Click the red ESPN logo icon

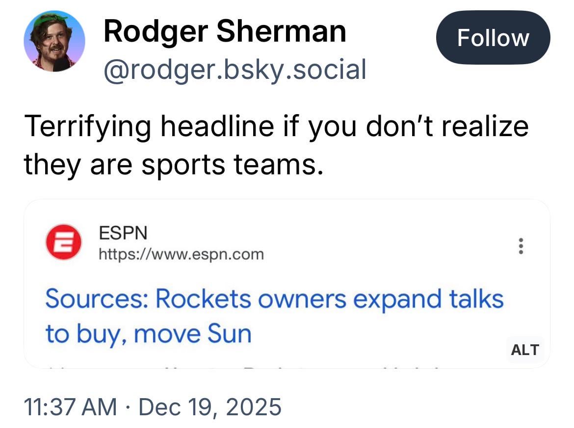point(63,242)
